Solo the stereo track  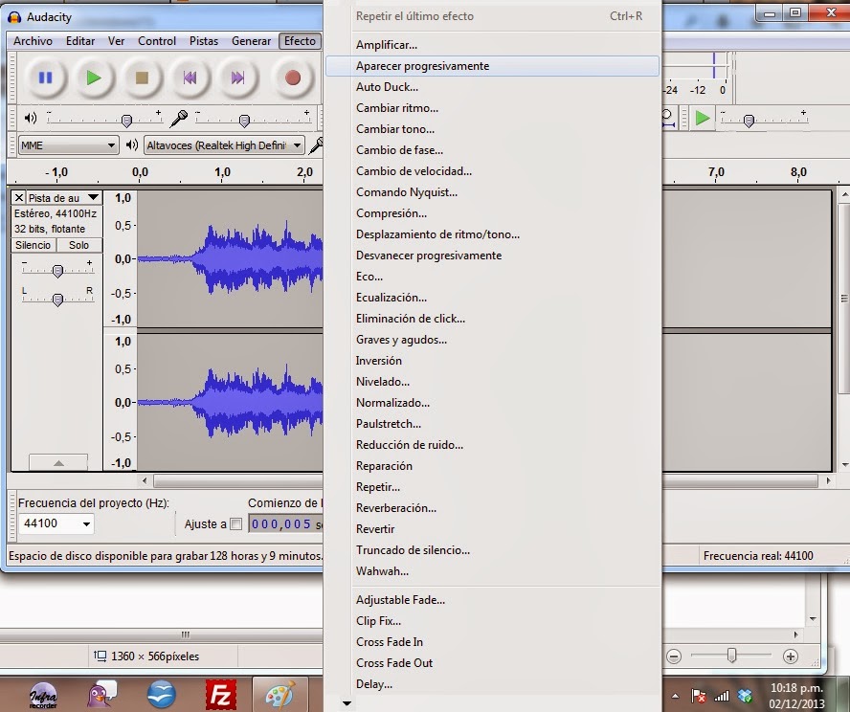click(x=79, y=246)
